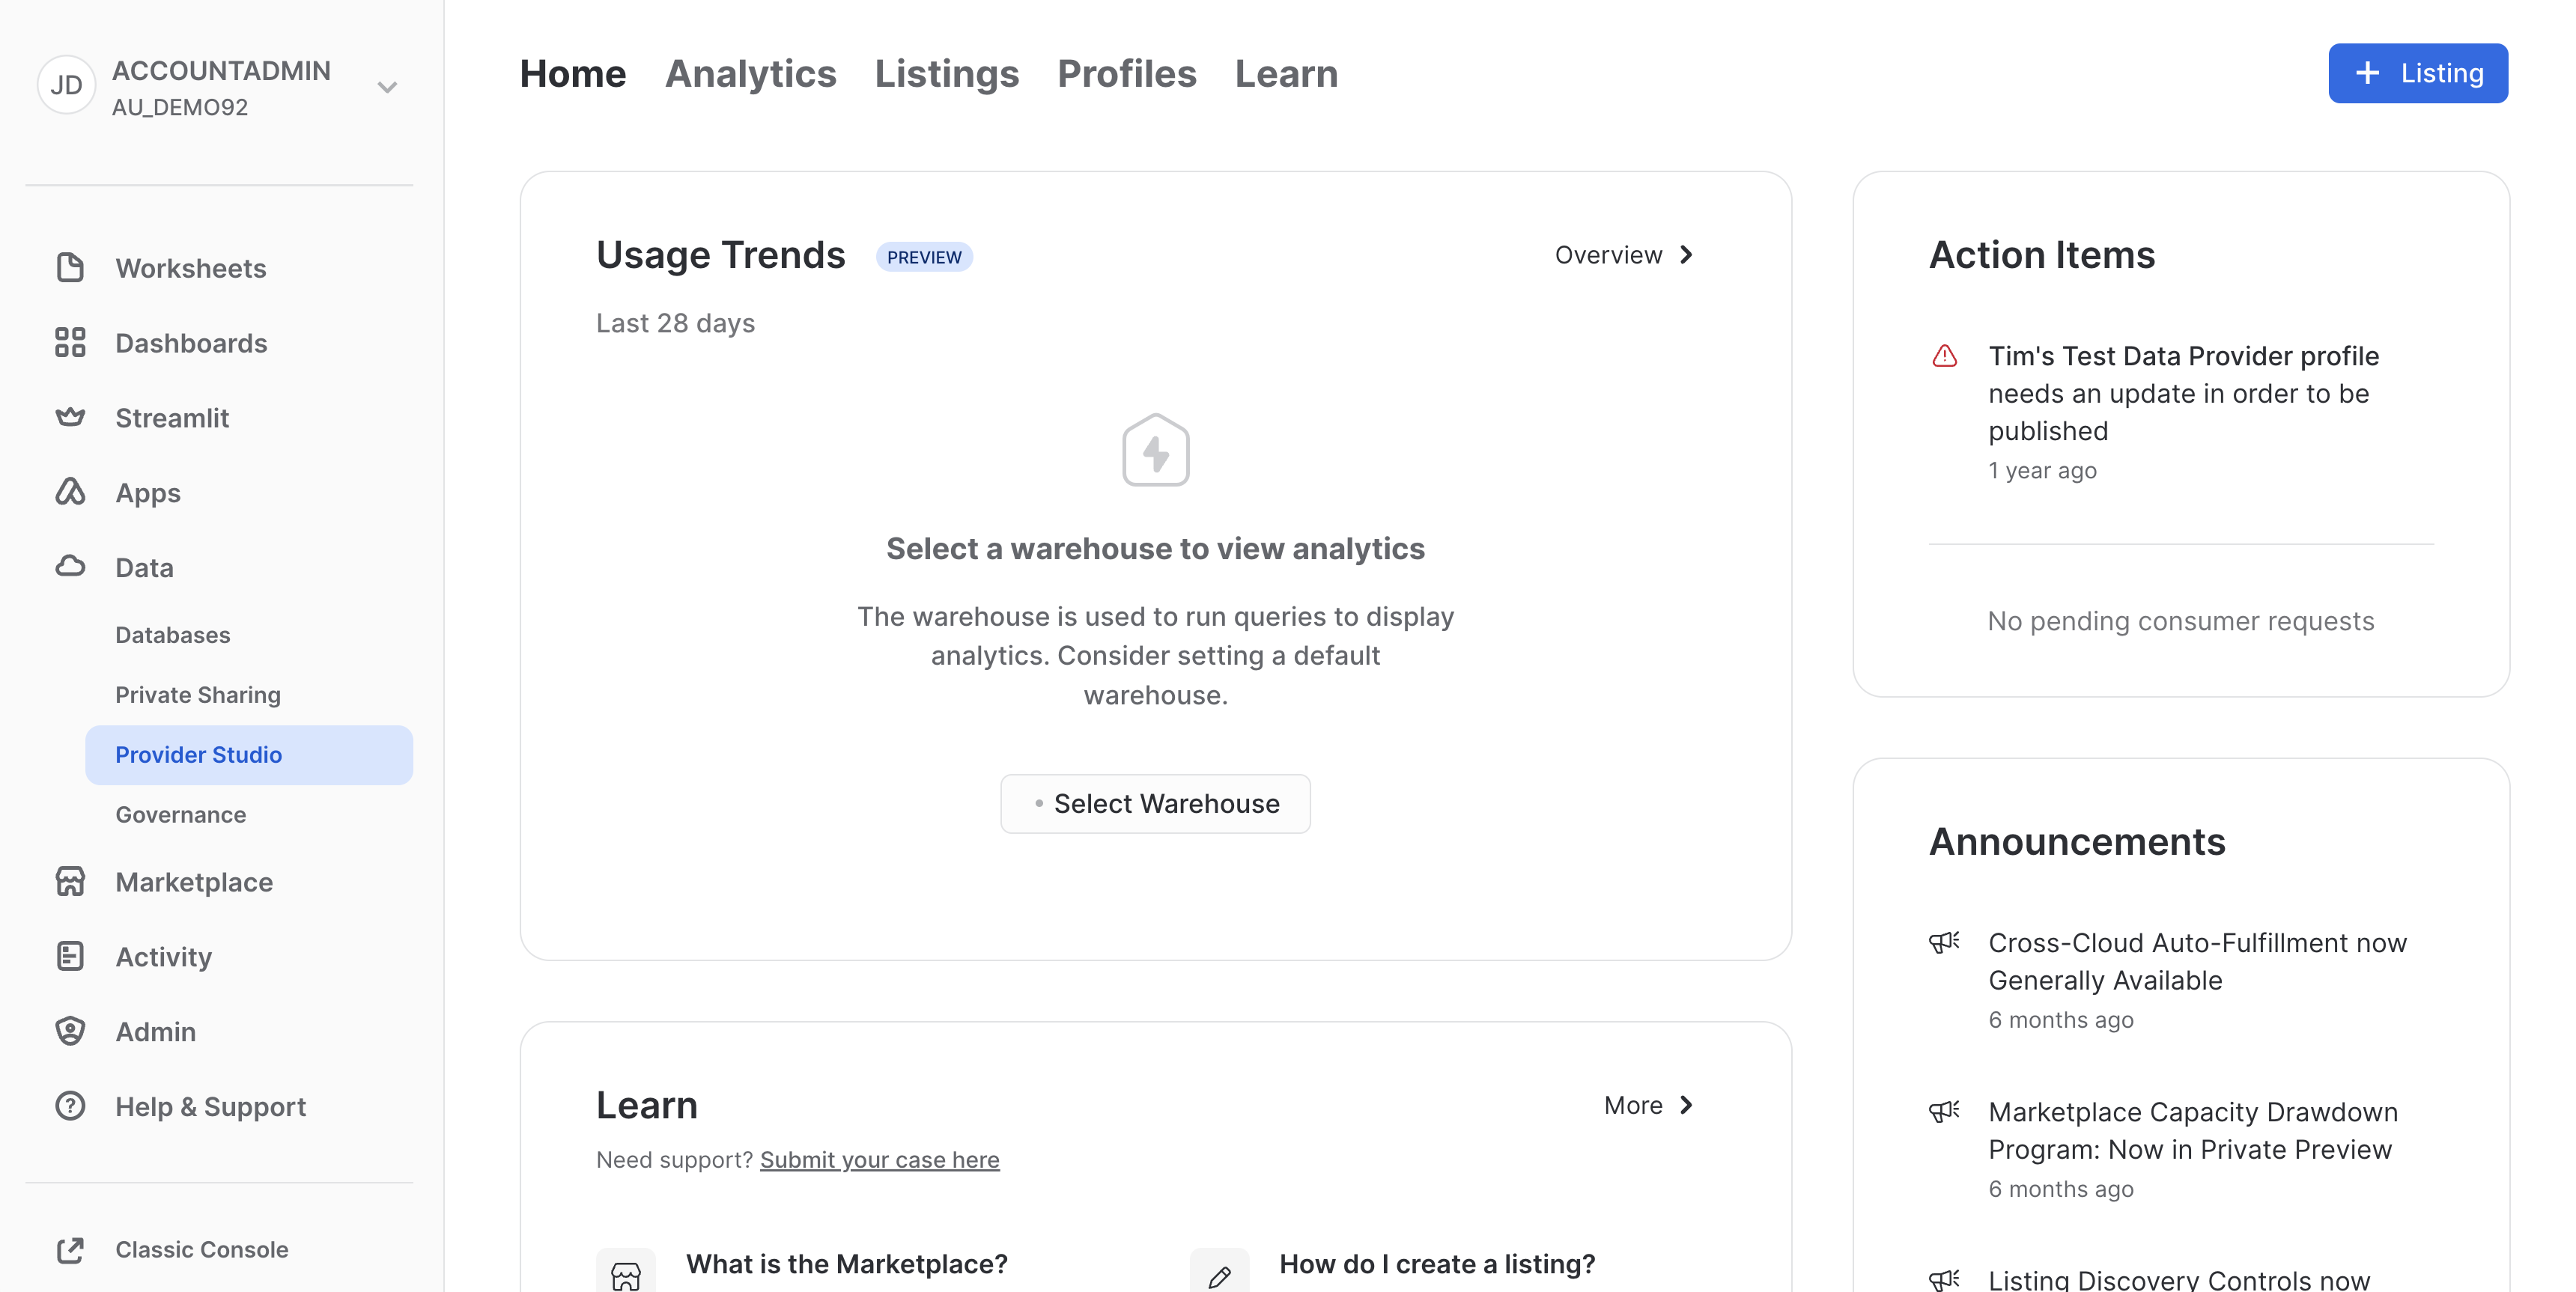
Task: Click the Apps icon in sidebar
Action: [70, 492]
